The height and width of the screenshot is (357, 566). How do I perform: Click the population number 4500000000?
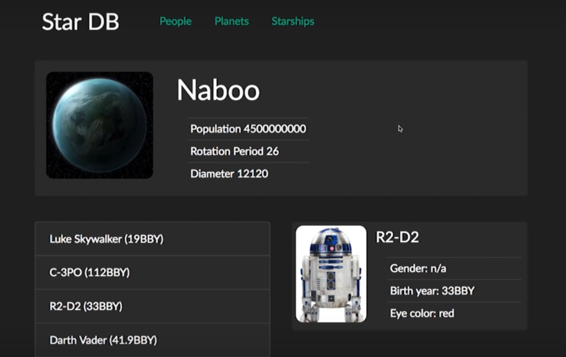click(275, 129)
